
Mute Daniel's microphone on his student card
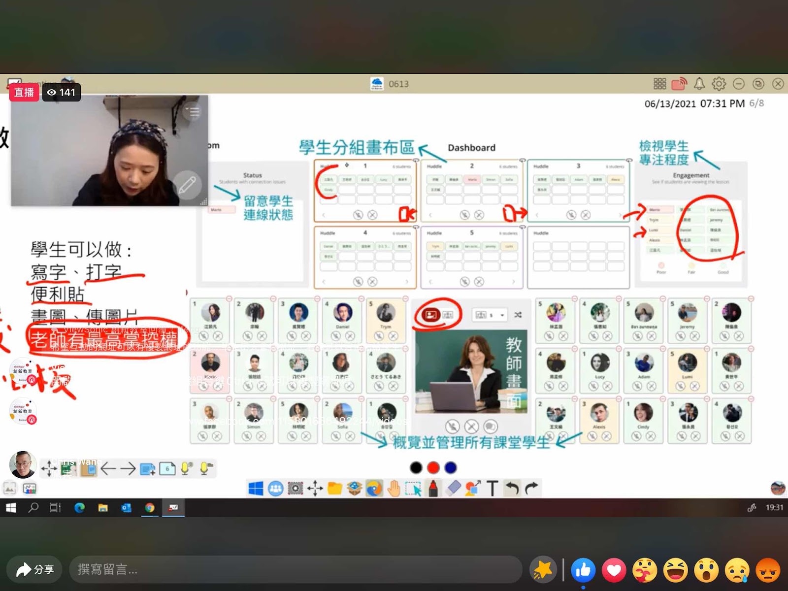(x=336, y=336)
